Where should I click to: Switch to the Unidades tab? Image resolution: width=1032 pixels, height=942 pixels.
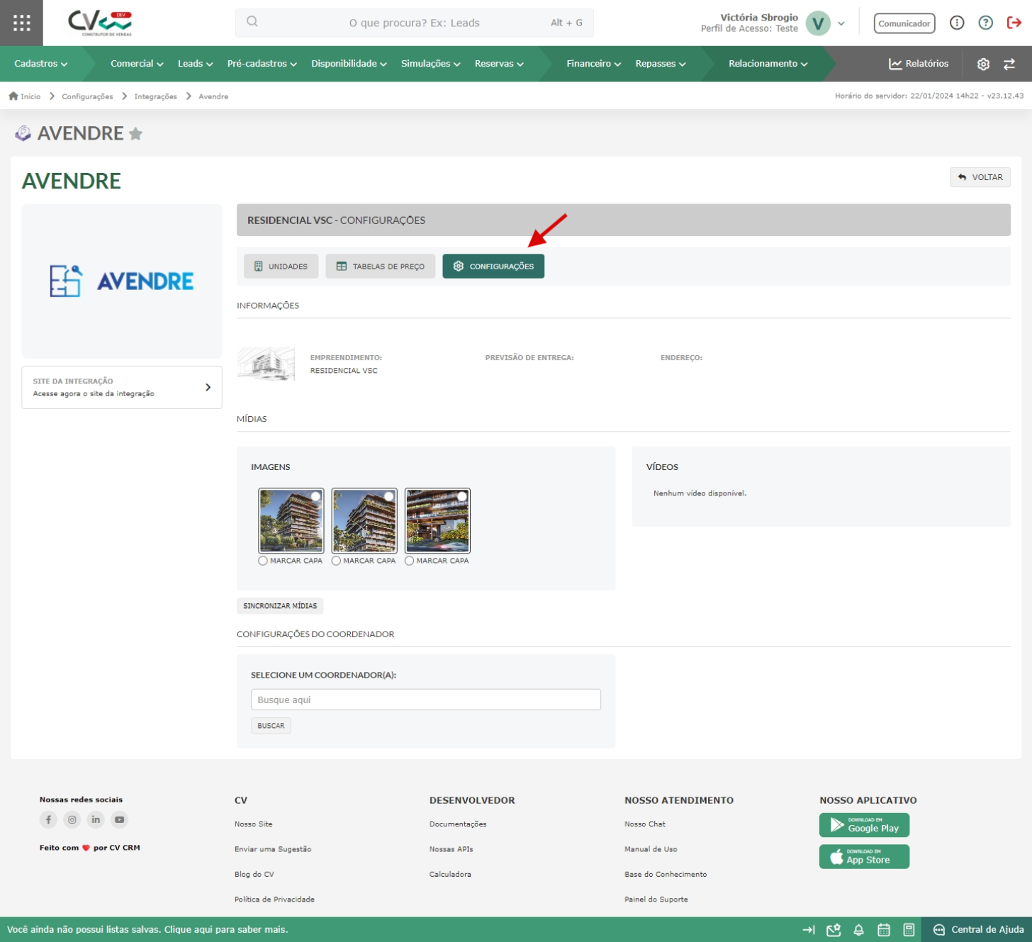pyautogui.click(x=281, y=267)
